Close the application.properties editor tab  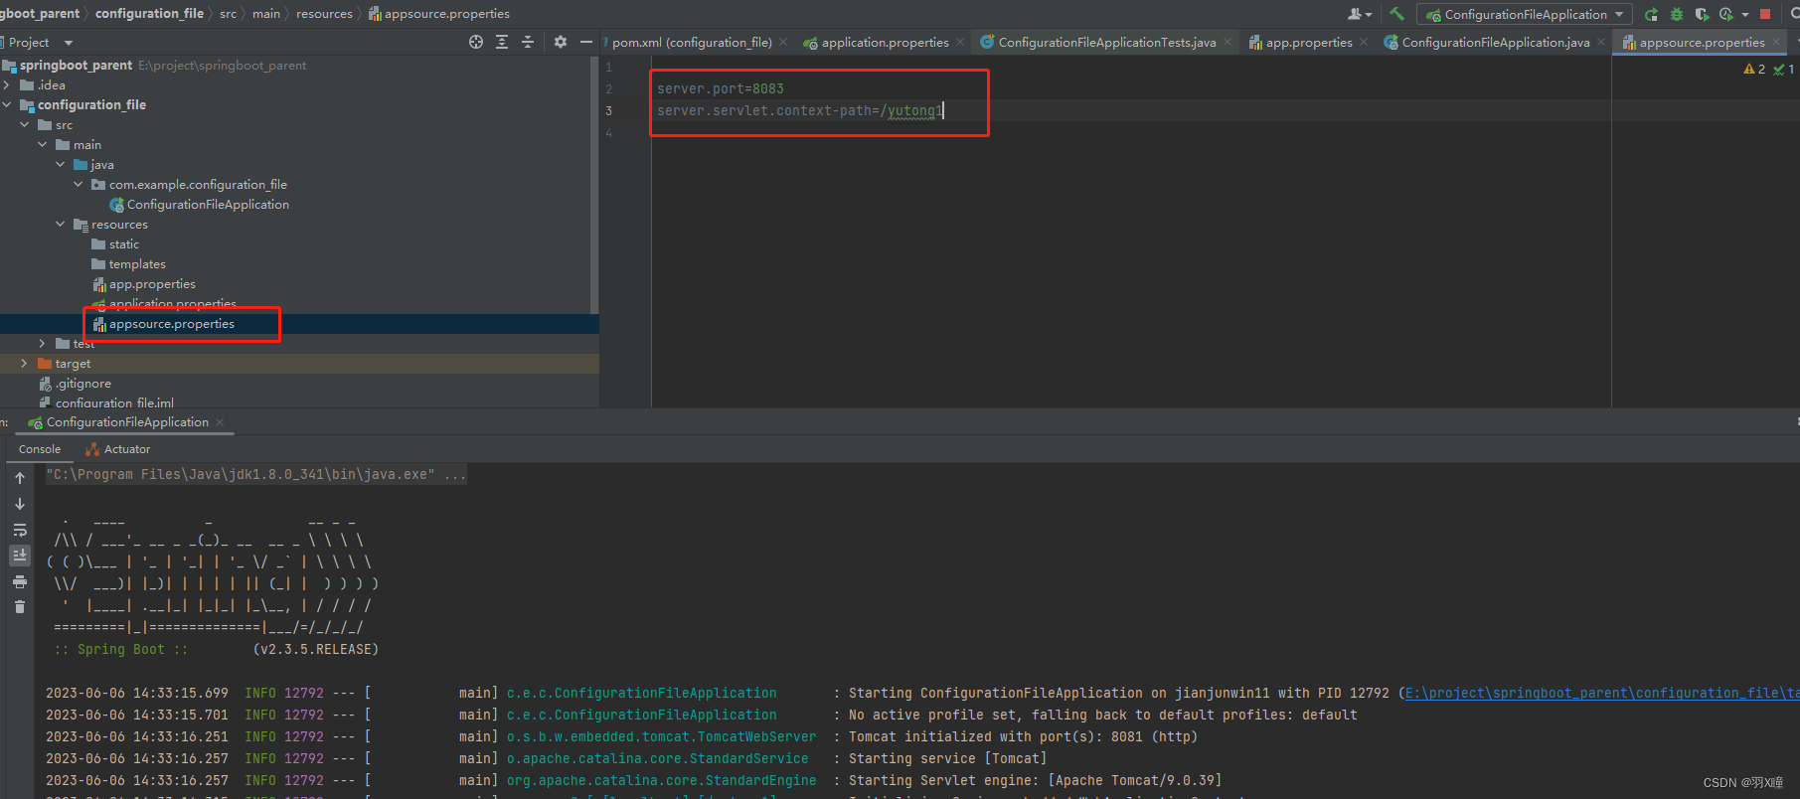[x=959, y=42]
